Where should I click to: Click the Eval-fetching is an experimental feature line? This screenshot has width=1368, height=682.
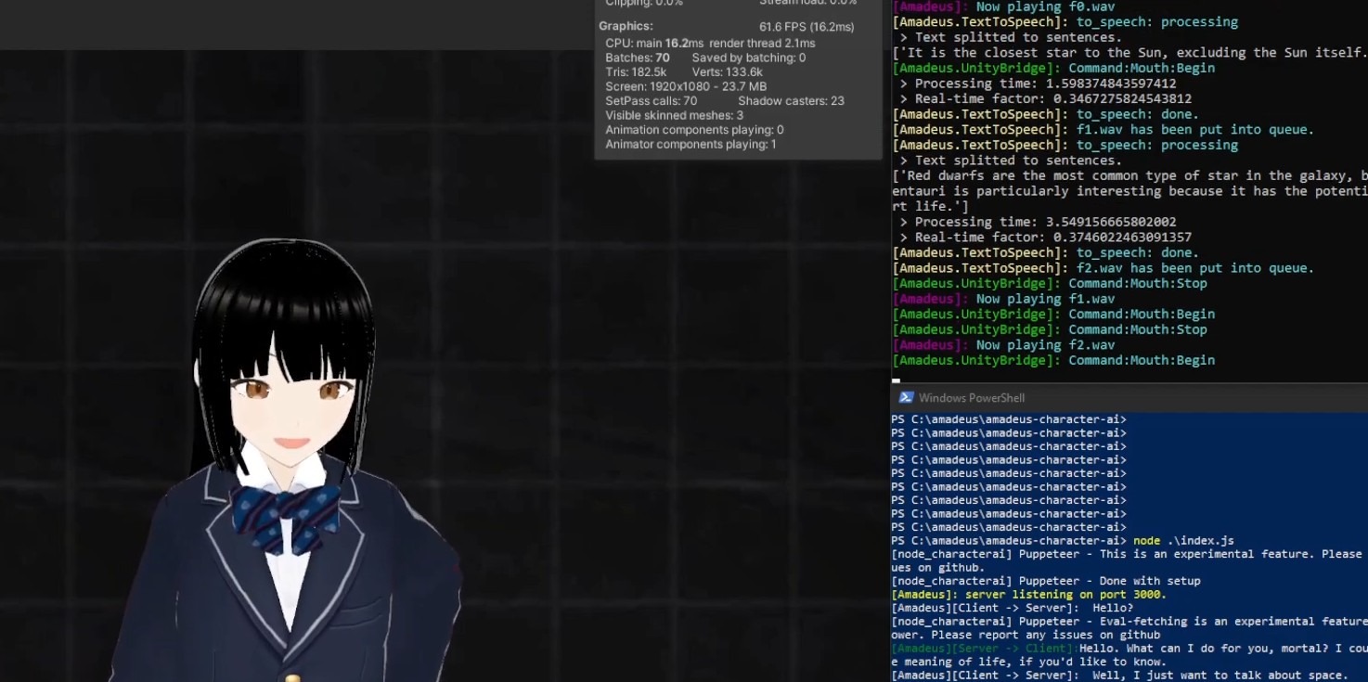tap(1129, 622)
